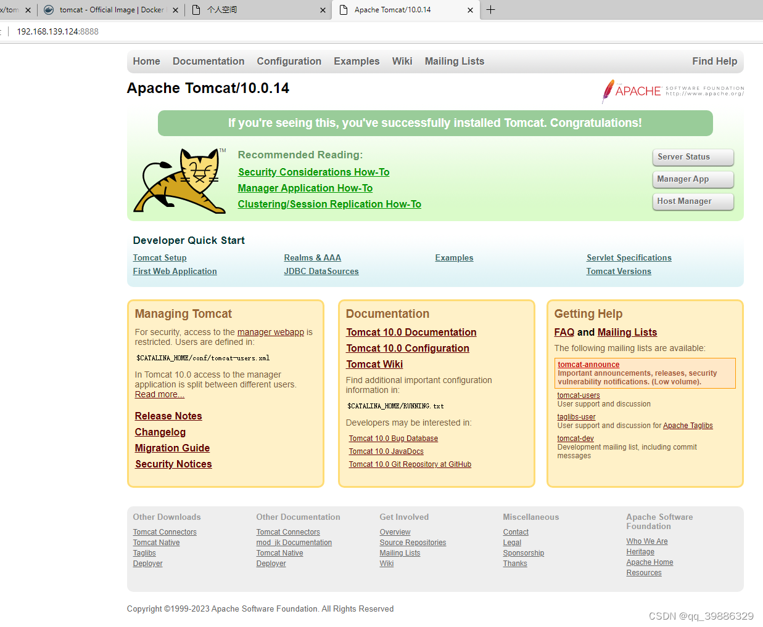Open Manager Application How-To link

305,188
